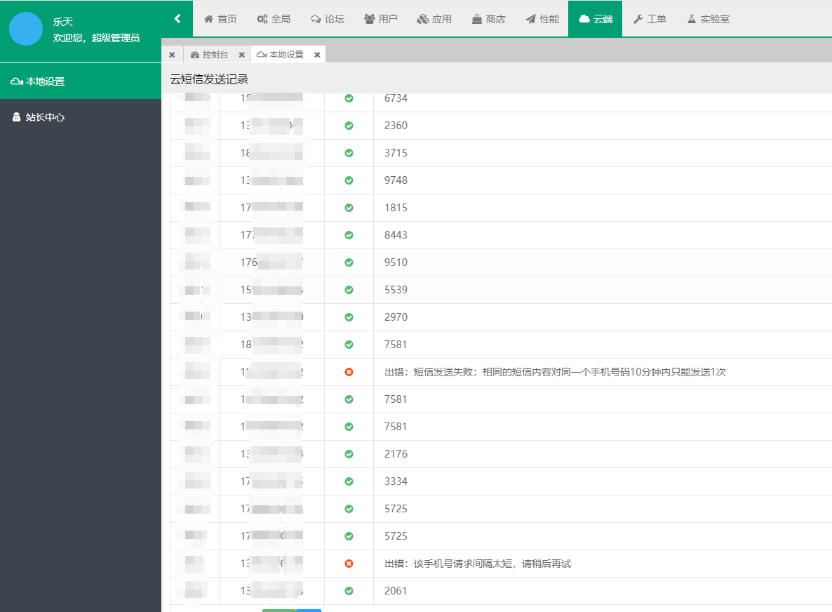Close the 控制台 tab
The height and width of the screenshot is (612, 832).
coord(241,55)
